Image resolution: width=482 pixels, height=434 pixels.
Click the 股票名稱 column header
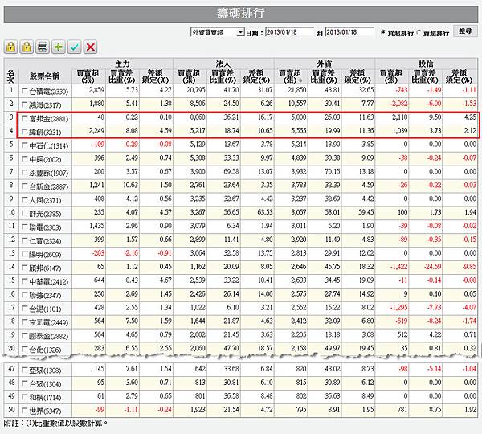[45, 76]
